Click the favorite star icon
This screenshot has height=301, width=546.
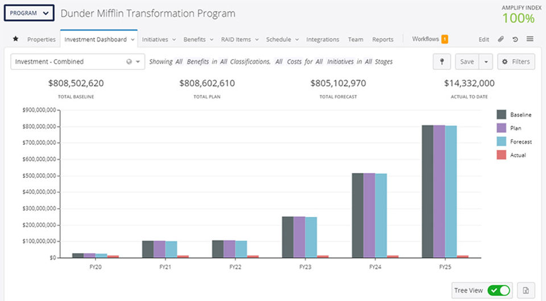[15, 39]
